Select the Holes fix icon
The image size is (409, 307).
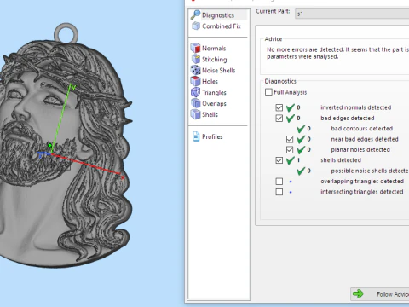195,81
